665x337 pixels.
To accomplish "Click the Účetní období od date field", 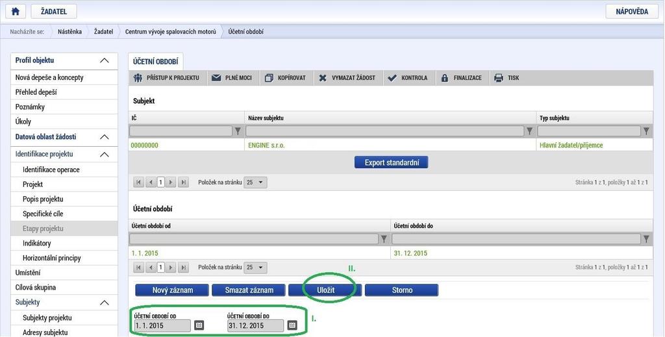I will [x=162, y=325].
